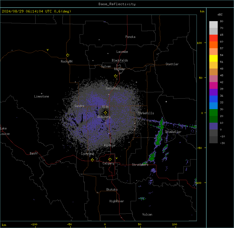Click the Stettler city label
This screenshot has width=234, height=228.
[x=172, y=64]
